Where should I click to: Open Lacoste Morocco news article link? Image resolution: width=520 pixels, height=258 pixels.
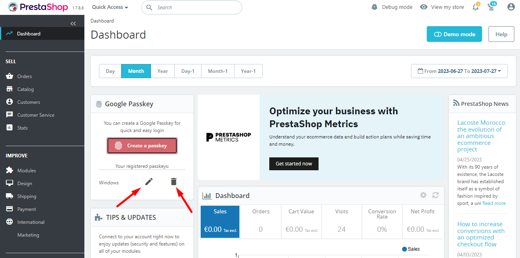(x=482, y=136)
